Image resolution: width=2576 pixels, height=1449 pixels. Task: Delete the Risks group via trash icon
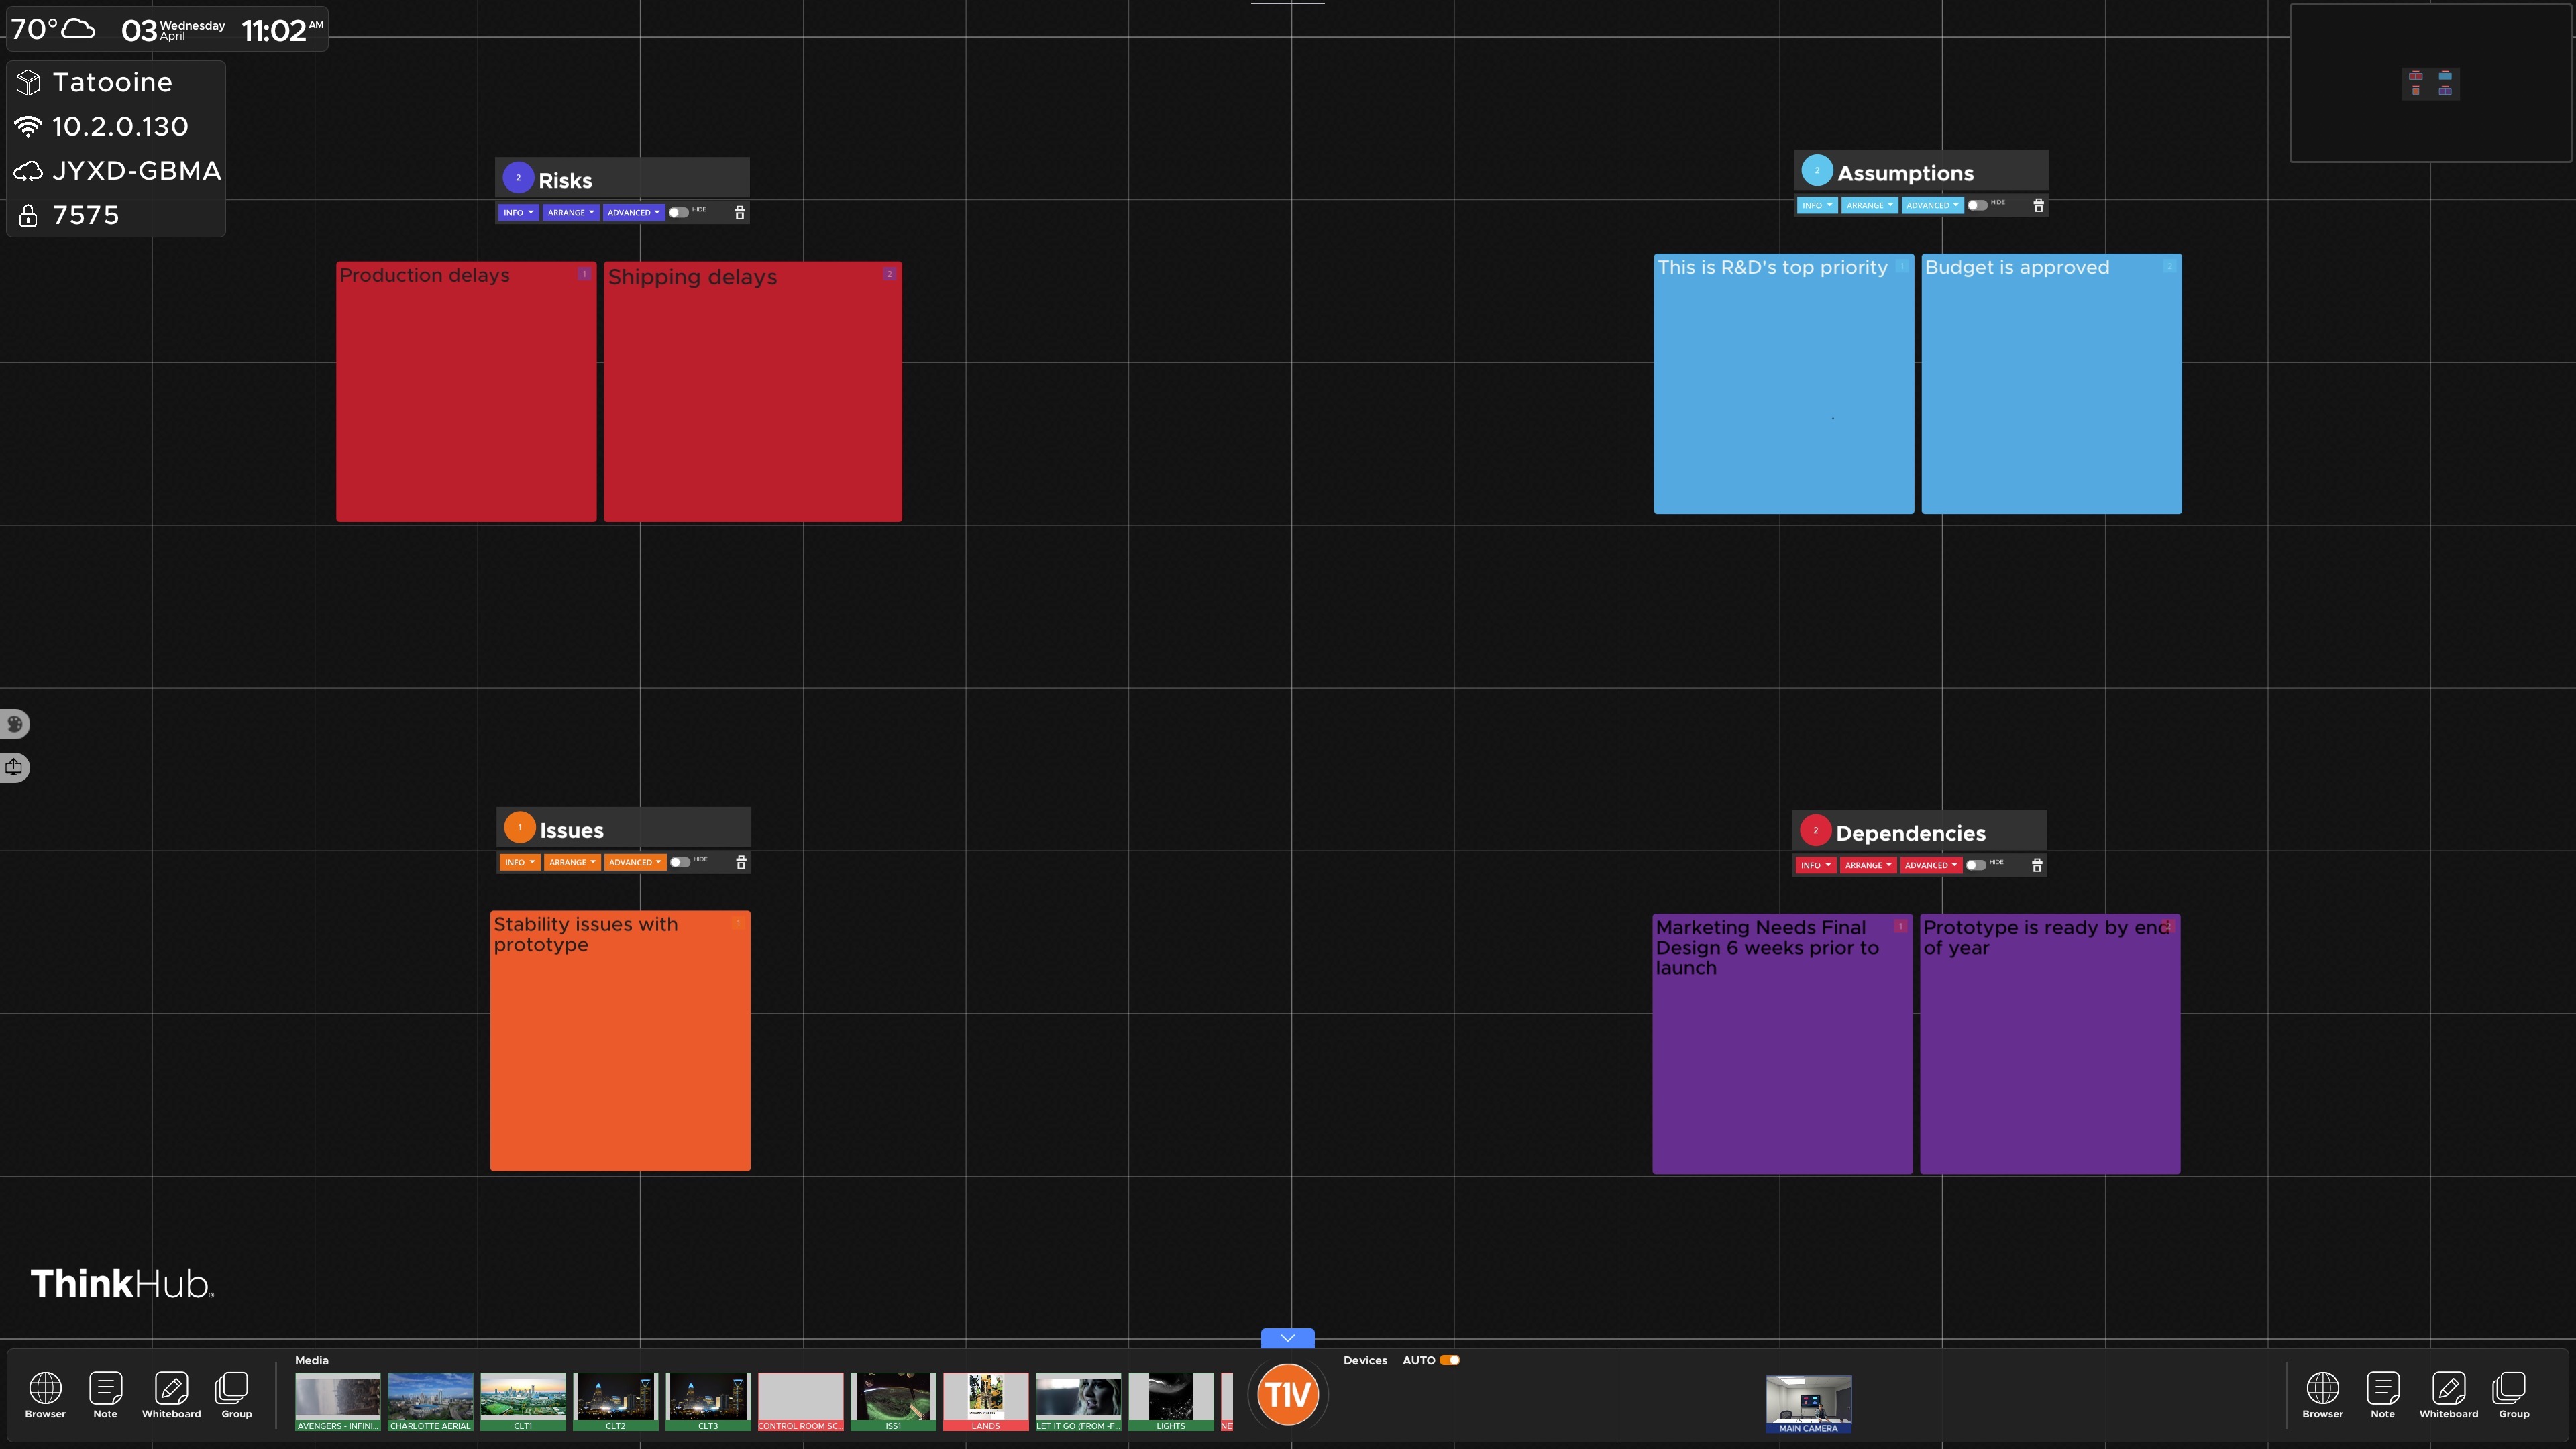click(740, 213)
